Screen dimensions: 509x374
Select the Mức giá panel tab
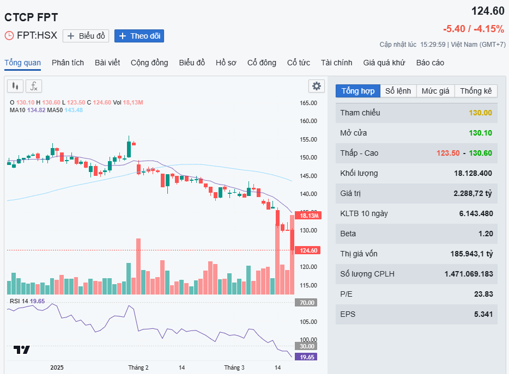click(x=435, y=91)
